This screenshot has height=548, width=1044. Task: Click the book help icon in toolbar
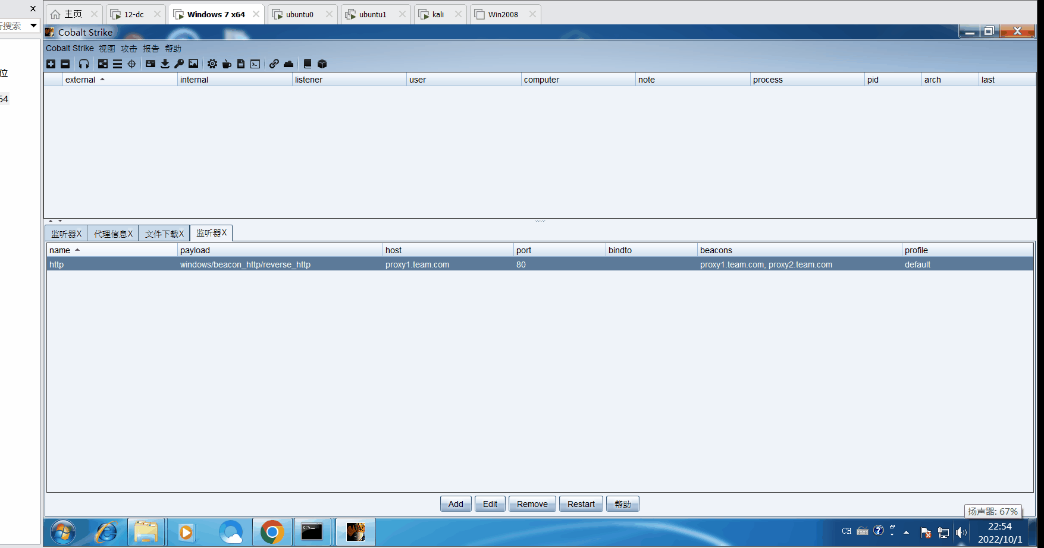(x=308, y=64)
